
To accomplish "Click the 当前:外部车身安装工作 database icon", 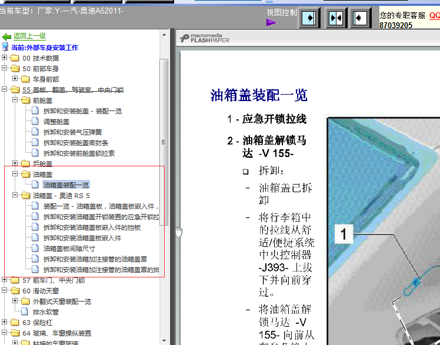I will 5,47.
